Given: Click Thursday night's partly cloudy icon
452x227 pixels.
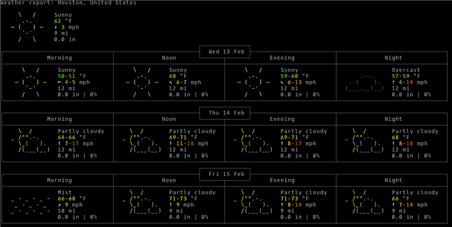Looking at the screenshot, I should pos(363,143).
